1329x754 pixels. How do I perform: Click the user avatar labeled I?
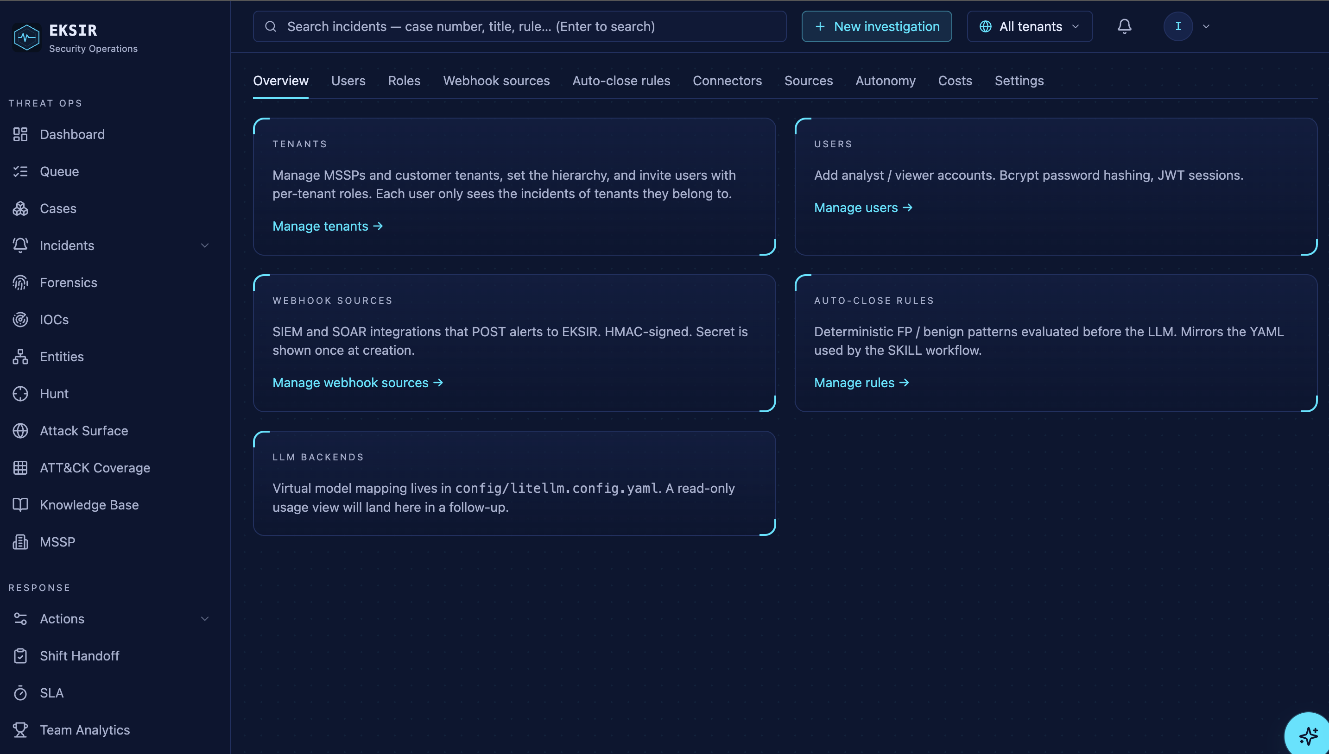pos(1178,26)
